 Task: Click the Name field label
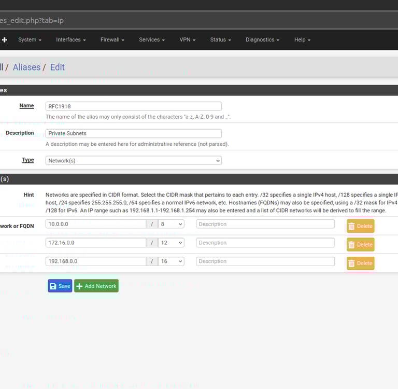26,105
